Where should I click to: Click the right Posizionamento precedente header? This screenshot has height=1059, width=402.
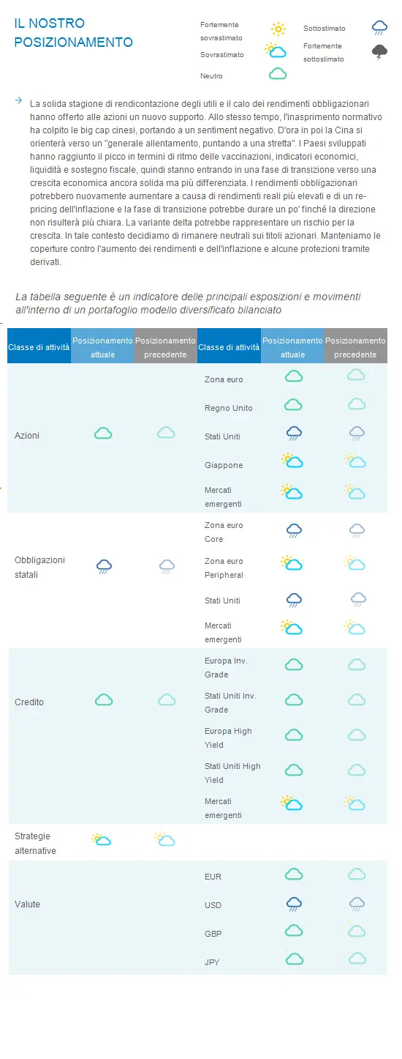(x=355, y=346)
